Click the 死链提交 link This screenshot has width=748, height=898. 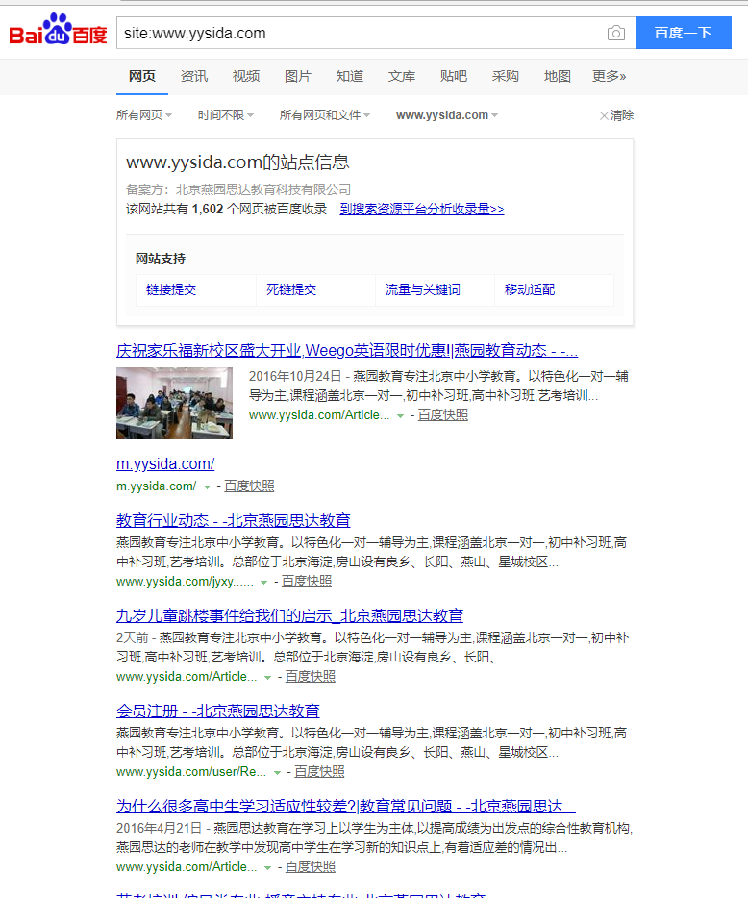[x=291, y=289]
